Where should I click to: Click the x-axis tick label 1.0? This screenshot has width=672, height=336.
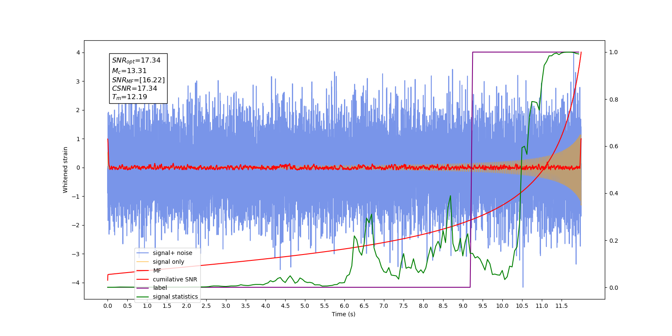coord(147,306)
